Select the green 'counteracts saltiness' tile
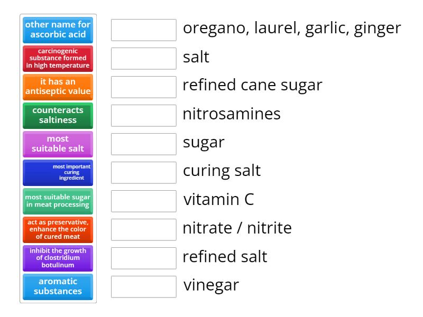This screenshot has height=317, width=423. (58, 116)
